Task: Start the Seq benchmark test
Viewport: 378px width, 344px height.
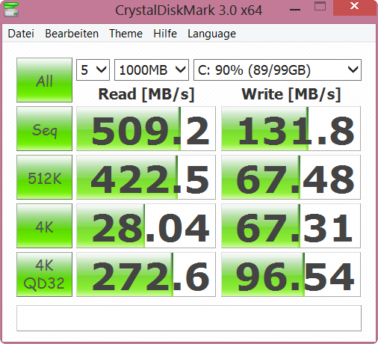Action: (44, 129)
